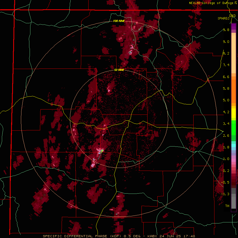238x238 pixels.
Task: Pick the bright green segment of color bar
Action: [234, 127]
